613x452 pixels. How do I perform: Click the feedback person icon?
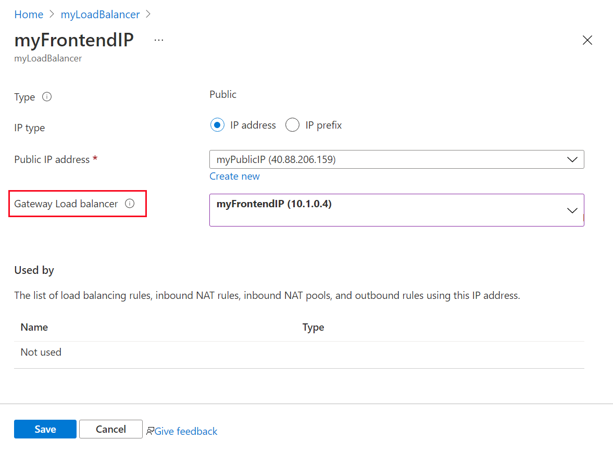[x=150, y=431]
